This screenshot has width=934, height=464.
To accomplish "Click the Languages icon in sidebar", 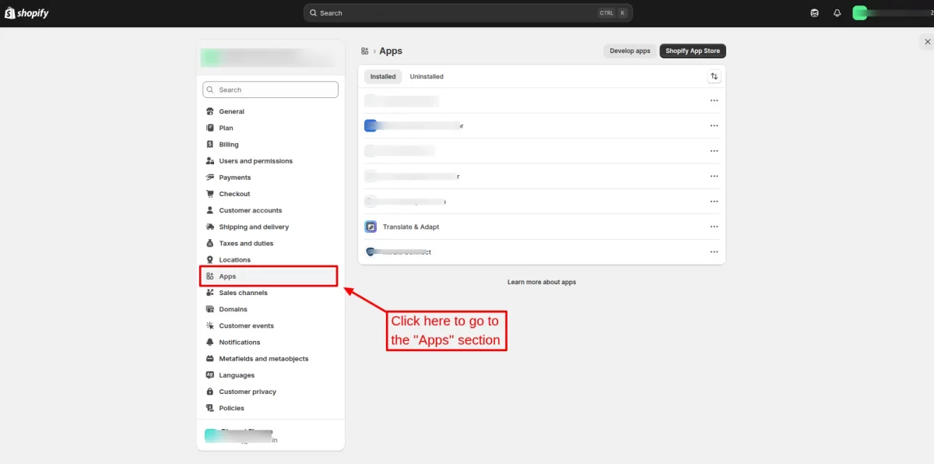I will click(210, 375).
